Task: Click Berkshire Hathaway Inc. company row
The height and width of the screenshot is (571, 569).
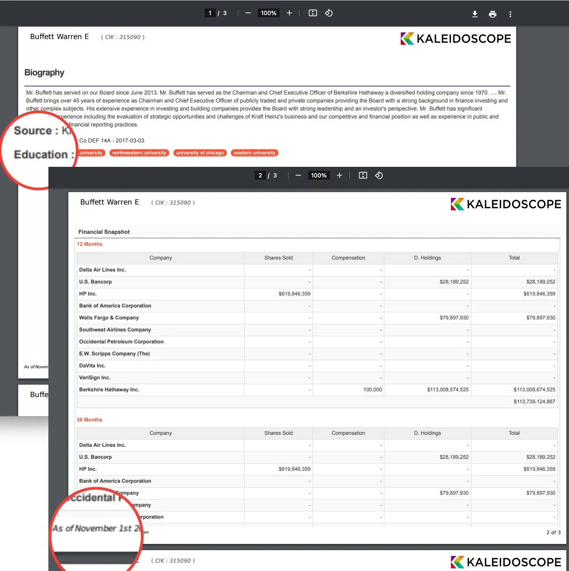Action: tap(317, 390)
